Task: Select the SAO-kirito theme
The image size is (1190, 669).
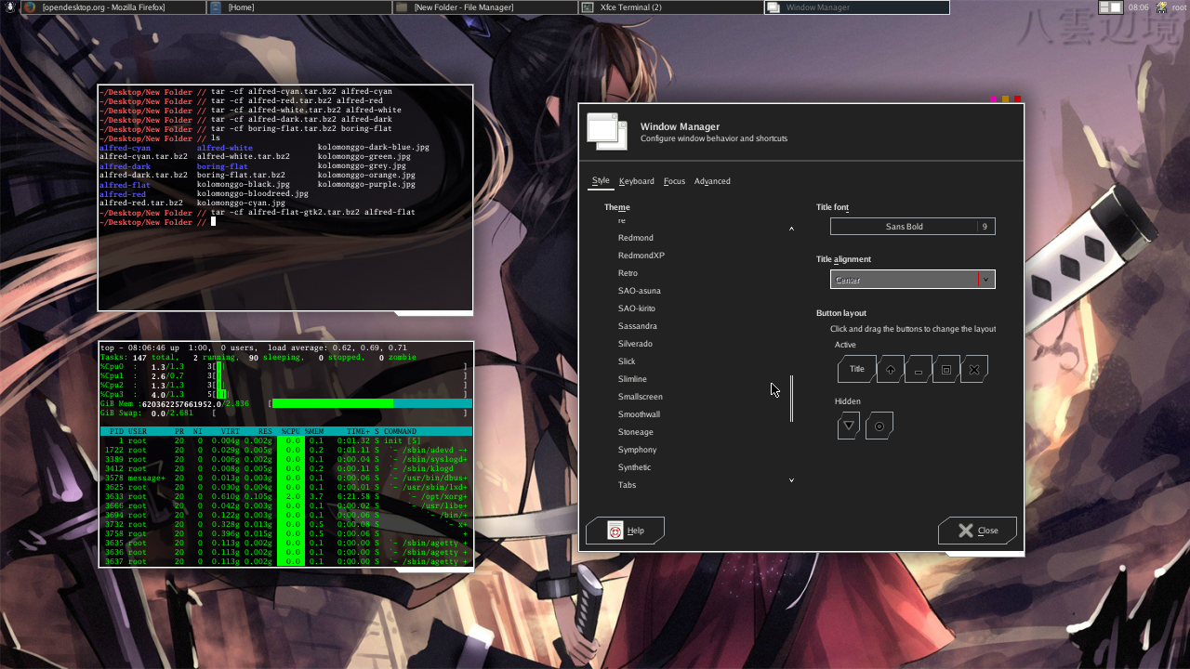Action: pos(637,308)
